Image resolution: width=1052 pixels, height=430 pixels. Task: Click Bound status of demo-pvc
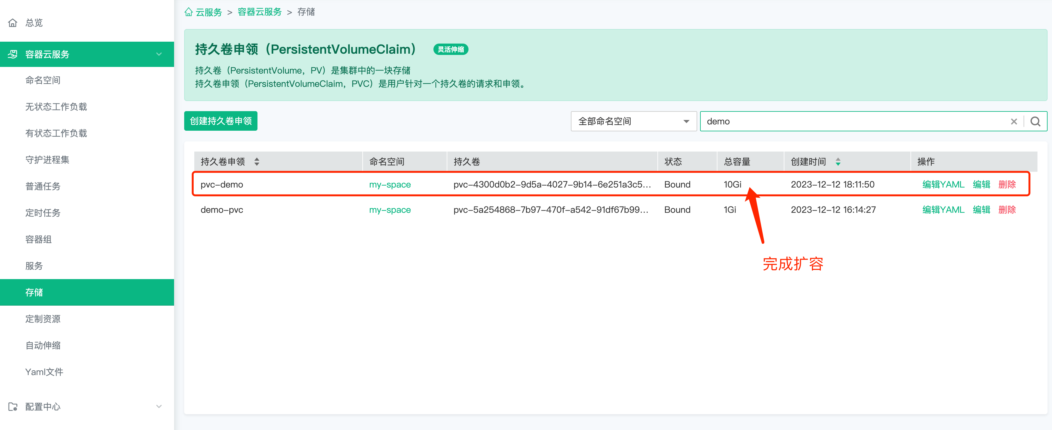click(x=678, y=210)
